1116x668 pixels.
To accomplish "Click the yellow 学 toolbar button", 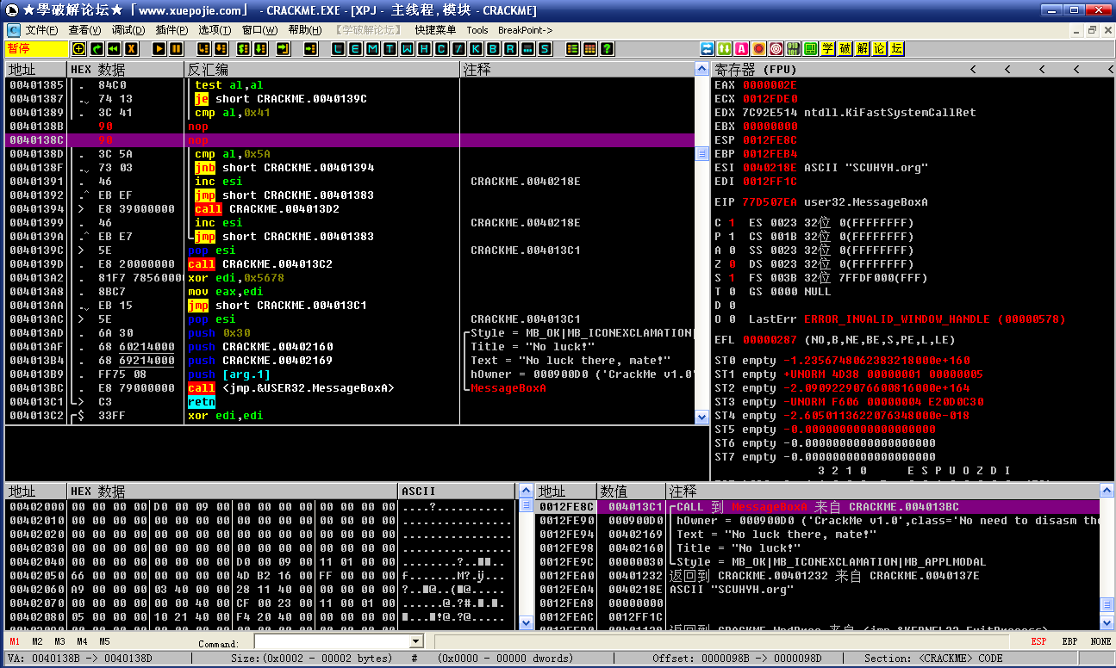I will pos(828,49).
